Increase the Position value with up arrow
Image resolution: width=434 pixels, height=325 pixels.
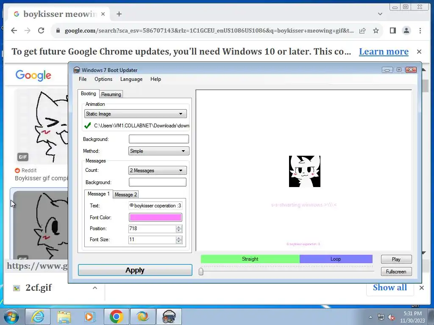pos(179,227)
